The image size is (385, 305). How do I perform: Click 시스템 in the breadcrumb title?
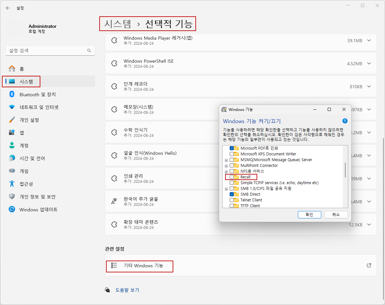click(x=118, y=24)
